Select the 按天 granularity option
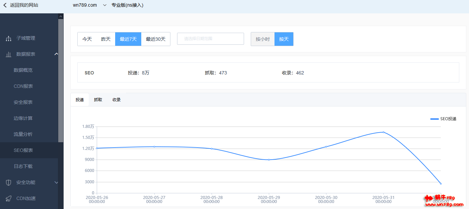The height and width of the screenshot is (209, 469). click(x=284, y=39)
